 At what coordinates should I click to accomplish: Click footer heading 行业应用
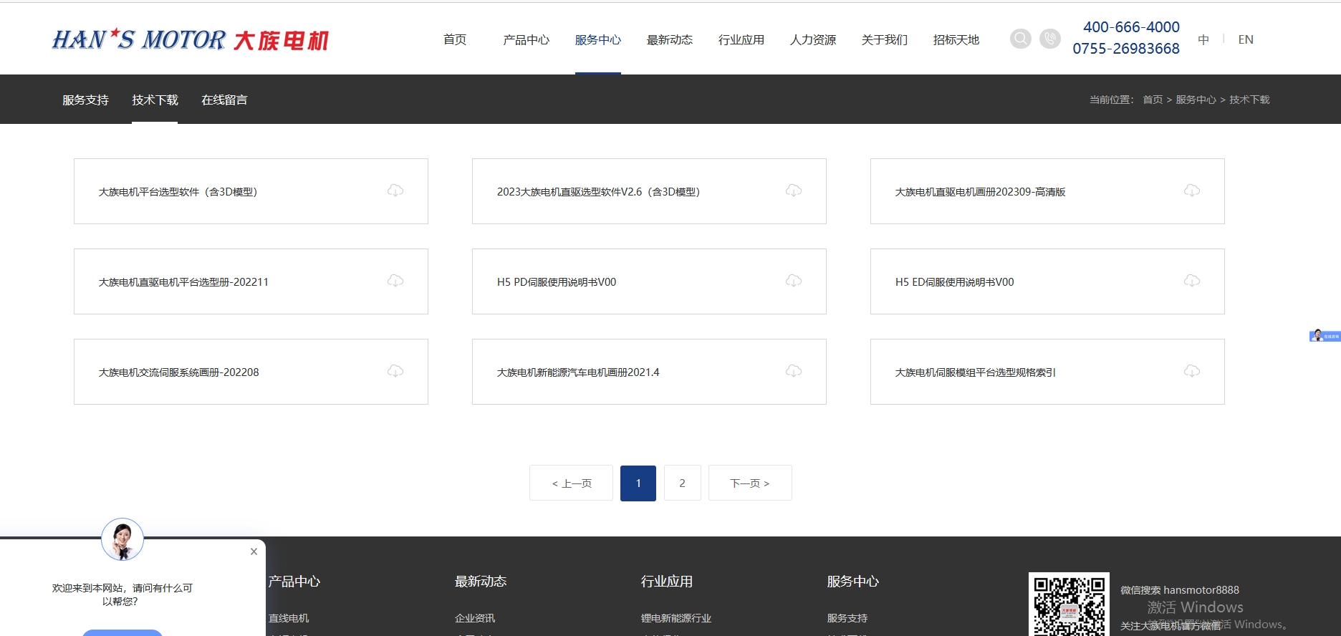click(x=667, y=582)
